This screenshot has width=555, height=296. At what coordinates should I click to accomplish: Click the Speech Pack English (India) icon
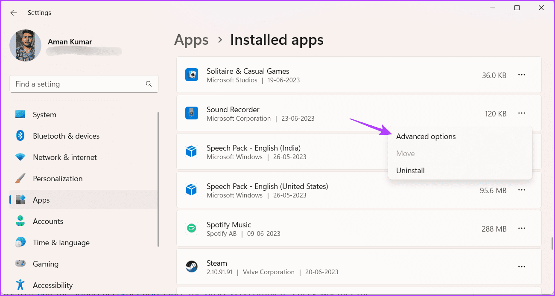[x=191, y=151]
